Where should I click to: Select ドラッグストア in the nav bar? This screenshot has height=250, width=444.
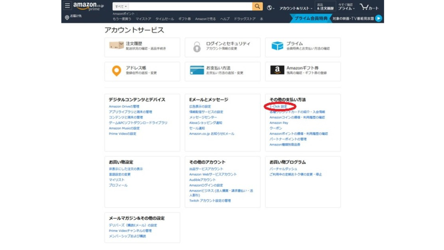point(245,19)
